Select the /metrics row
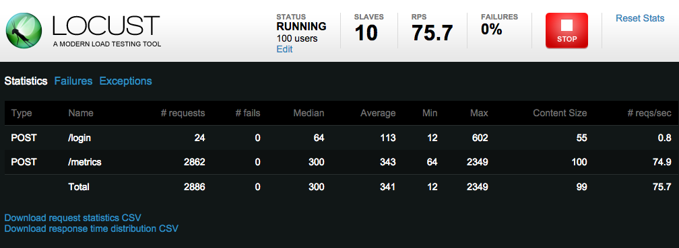 (x=342, y=162)
